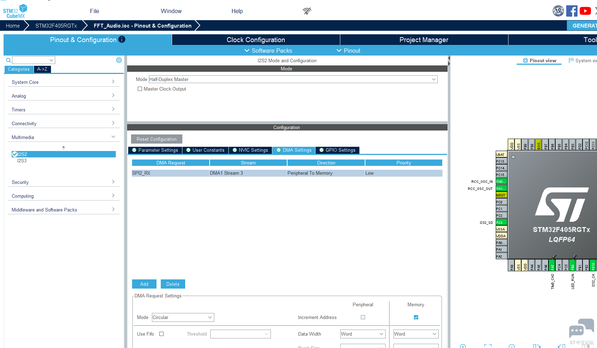
Task: Open the Clock Configuration tab
Action: 256,40
